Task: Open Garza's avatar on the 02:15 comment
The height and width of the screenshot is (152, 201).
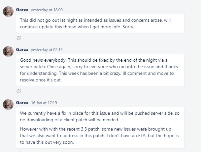Action: (x=8, y=51)
